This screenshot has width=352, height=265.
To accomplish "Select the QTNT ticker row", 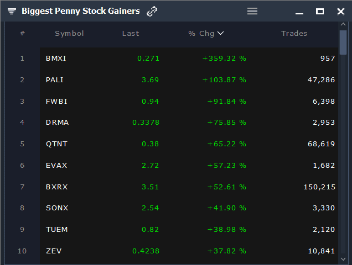I will (56, 144).
